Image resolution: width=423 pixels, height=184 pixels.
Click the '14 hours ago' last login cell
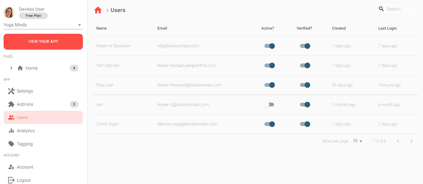point(390,85)
